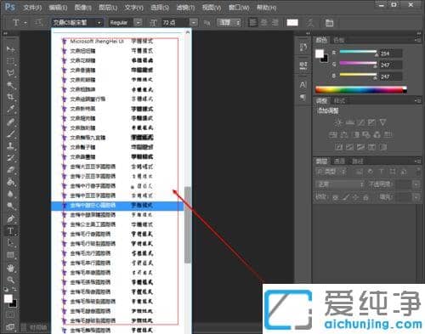This screenshot has width=425, height=334.
Task: Select the Eyedropper tool
Action: pyautogui.click(x=11, y=109)
